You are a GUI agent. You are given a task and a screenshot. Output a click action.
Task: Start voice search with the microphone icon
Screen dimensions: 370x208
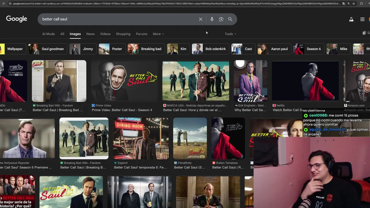[x=212, y=19]
